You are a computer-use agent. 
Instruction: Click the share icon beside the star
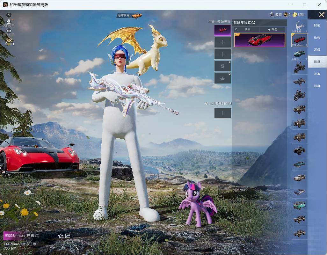pos(68,236)
